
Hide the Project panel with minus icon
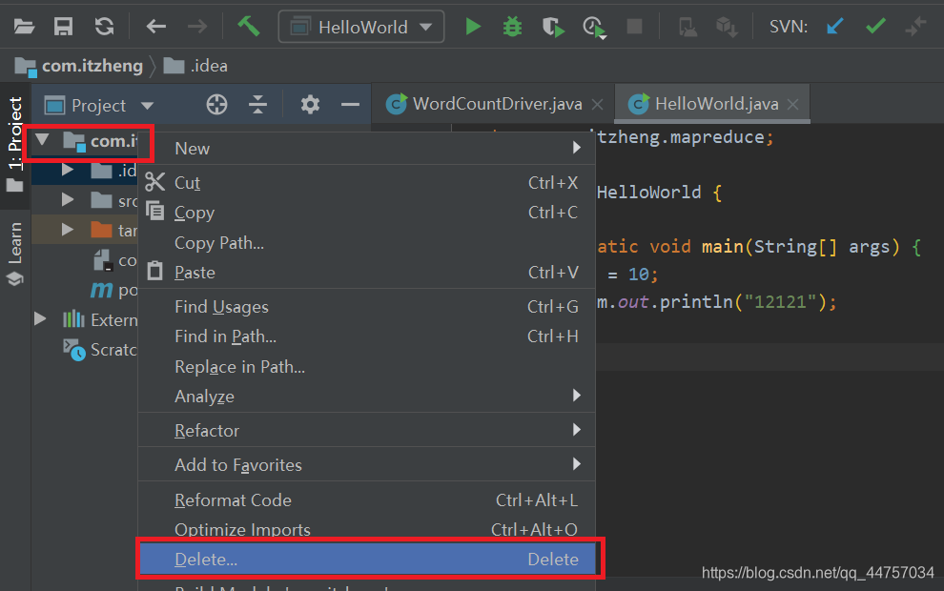point(350,105)
